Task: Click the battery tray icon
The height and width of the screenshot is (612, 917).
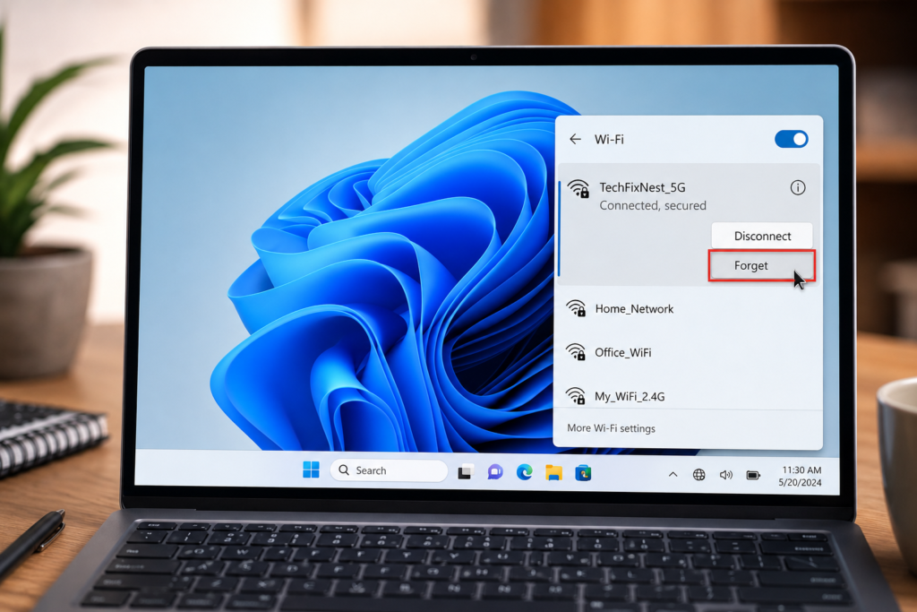Action: click(753, 475)
